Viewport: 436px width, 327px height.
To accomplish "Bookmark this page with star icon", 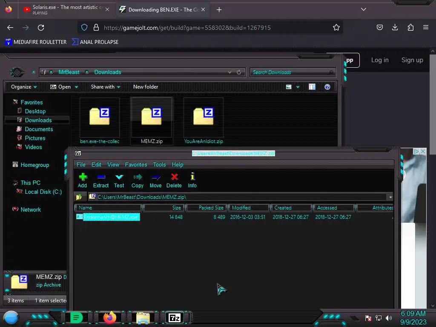I will pos(336,28).
